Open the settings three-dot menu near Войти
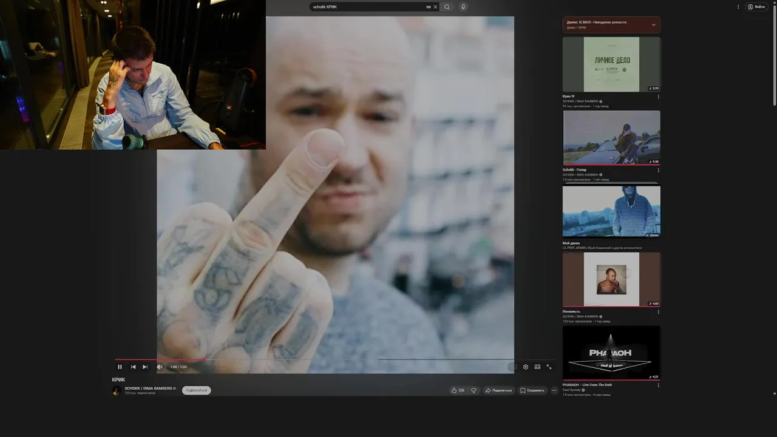 coord(738,7)
